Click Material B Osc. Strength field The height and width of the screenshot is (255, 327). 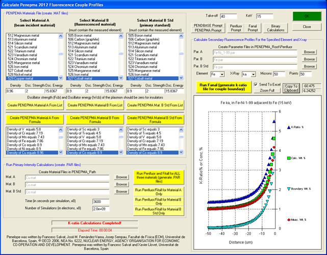pos(95,91)
